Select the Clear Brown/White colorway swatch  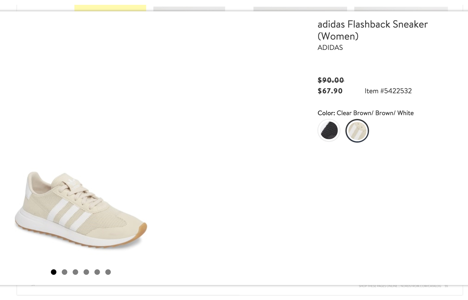coord(357,130)
